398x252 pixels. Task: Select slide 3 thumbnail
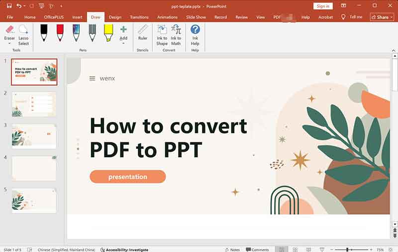point(34,136)
